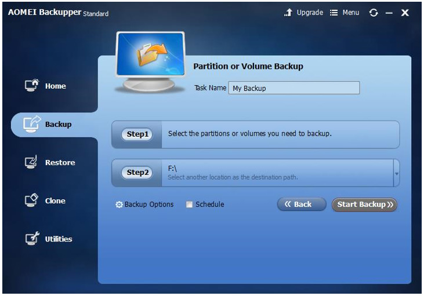This screenshot has height=296, width=424.
Task: Click the Start Backup button
Action: click(364, 204)
